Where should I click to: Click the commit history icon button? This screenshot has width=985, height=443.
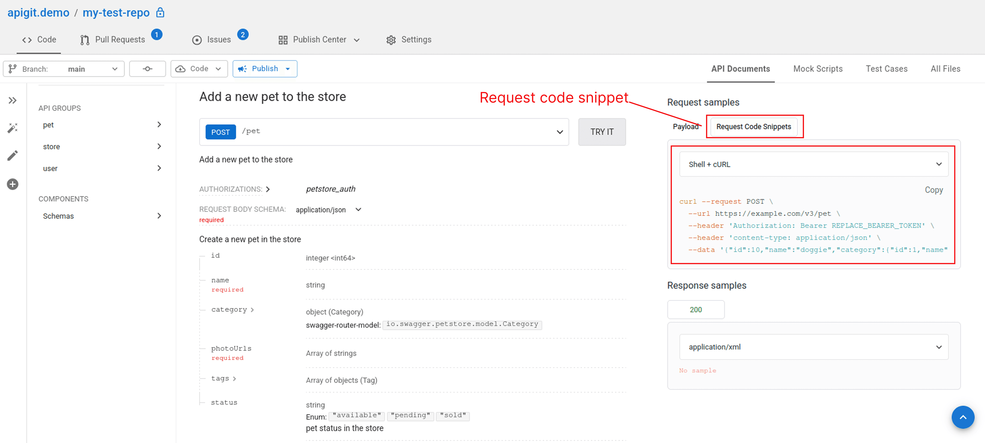[x=147, y=69]
